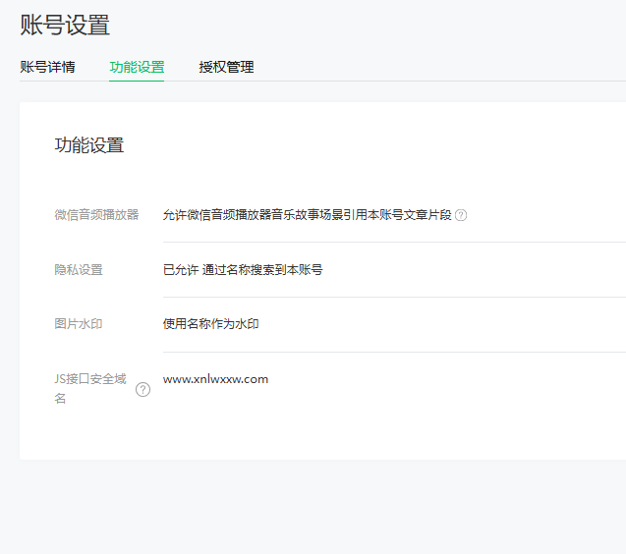Image resolution: width=626 pixels, height=554 pixels.
Task: Click the 功能设置 section heading
Action: (x=89, y=145)
